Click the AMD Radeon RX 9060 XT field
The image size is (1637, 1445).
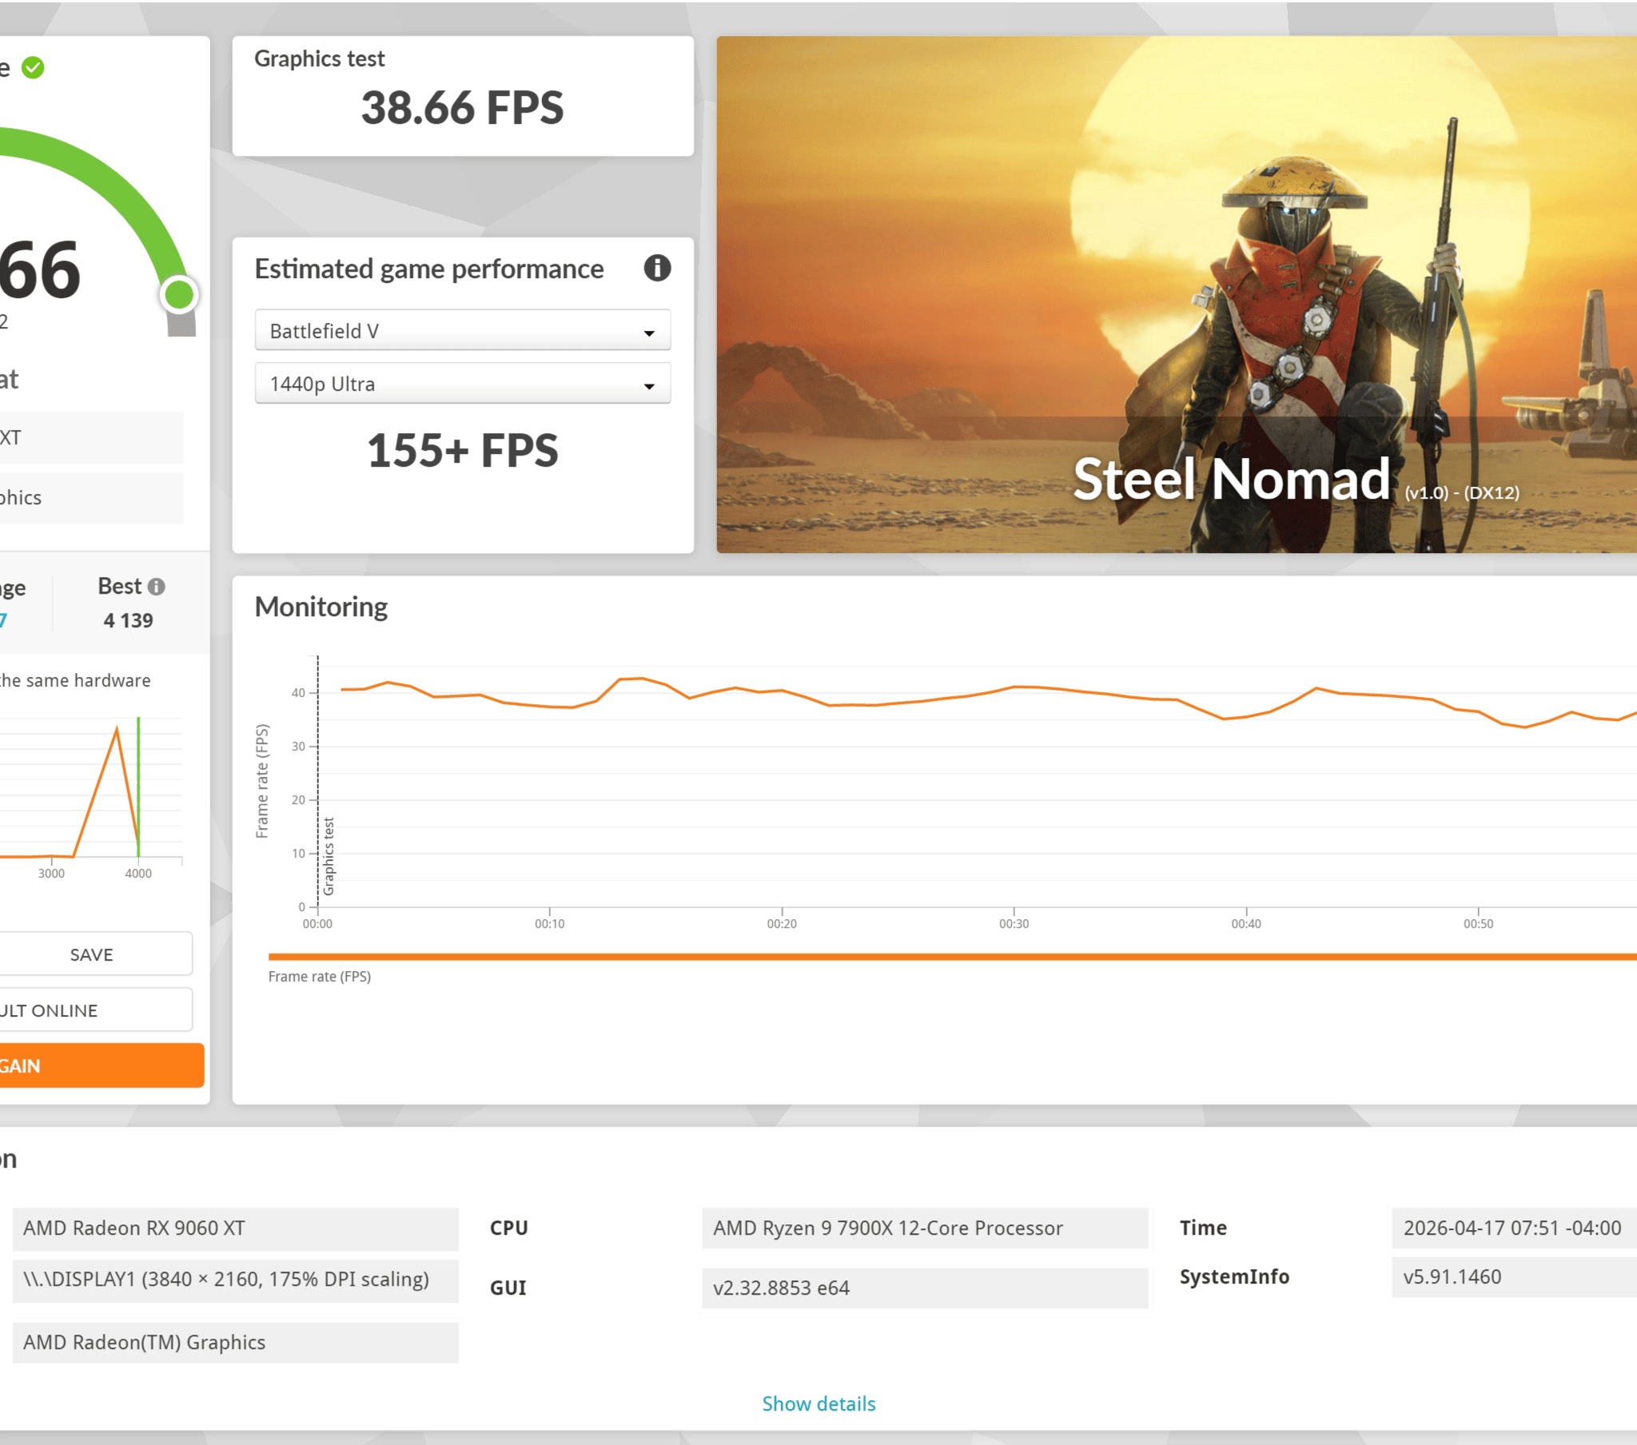point(236,1228)
